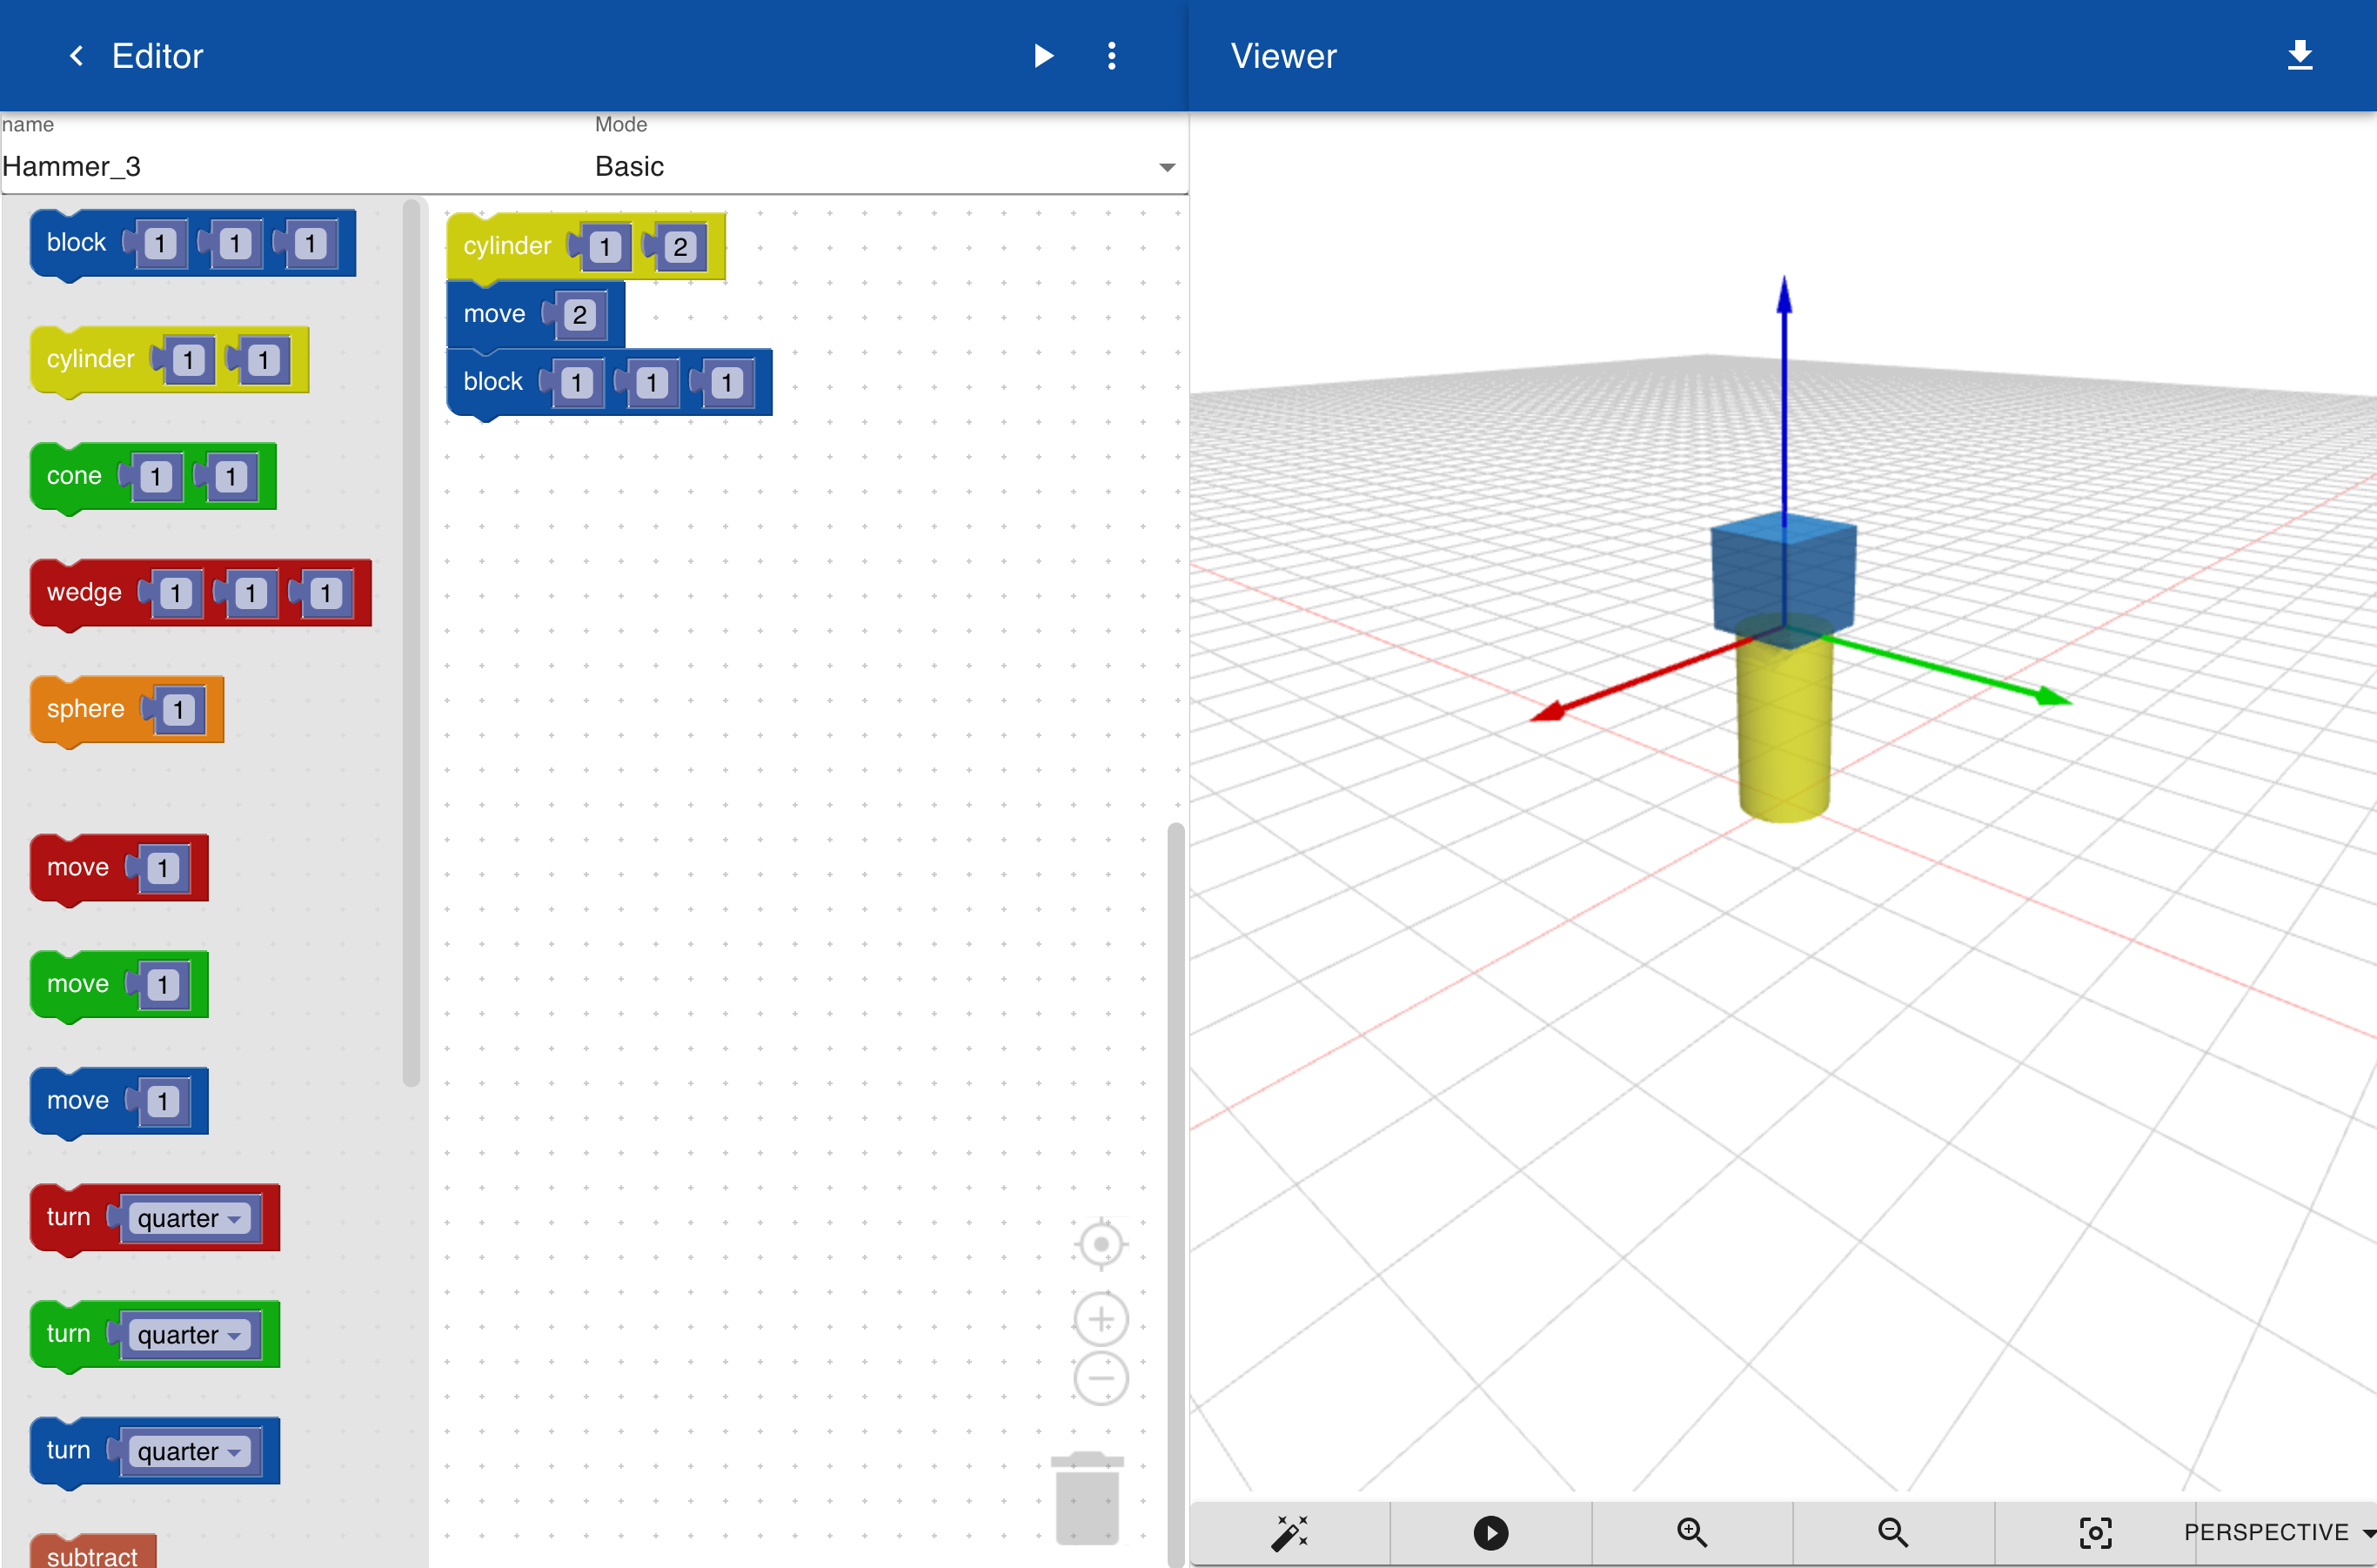
Task: Run the program with the play icon
Action: click(x=1043, y=56)
